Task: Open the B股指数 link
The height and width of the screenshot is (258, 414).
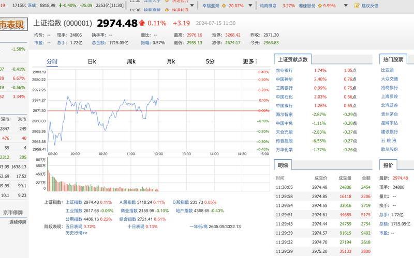Action: [x=181, y=202]
